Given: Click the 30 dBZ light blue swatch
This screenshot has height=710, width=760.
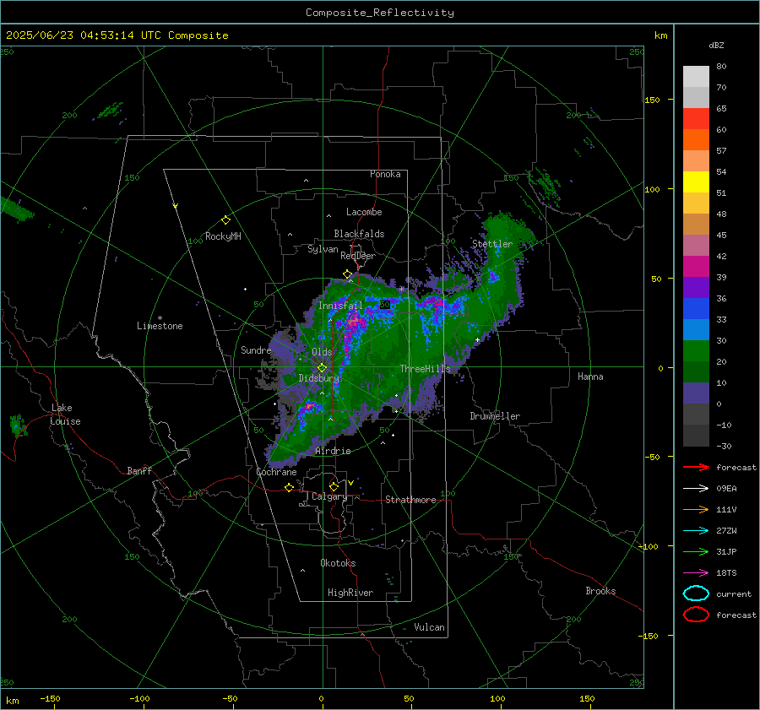Looking at the screenshot, I should [x=696, y=329].
